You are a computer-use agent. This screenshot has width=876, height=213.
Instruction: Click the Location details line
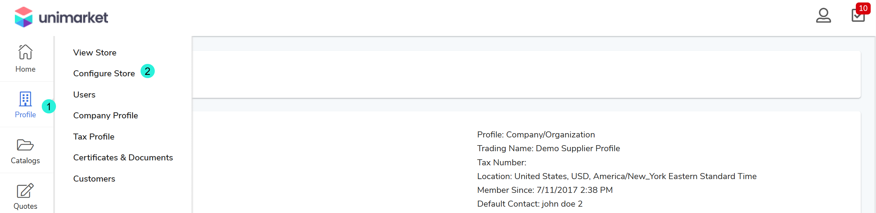point(616,176)
